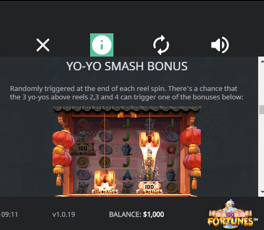264x230 pixels.
Task: Click the blue A symbol on reel three
Action: 127,175
